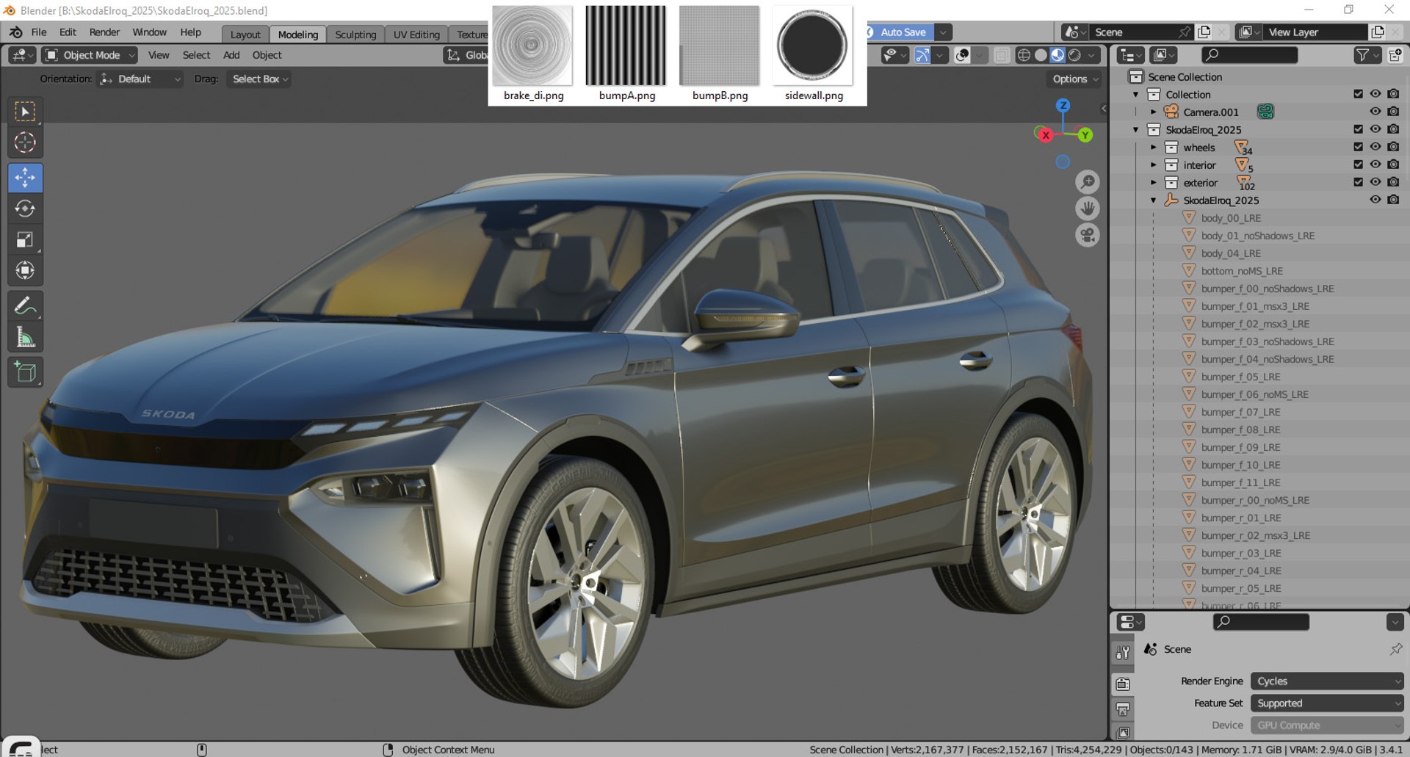
Task: Hide Collection in viewport using eye icon
Action: click(x=1375, y=94)
